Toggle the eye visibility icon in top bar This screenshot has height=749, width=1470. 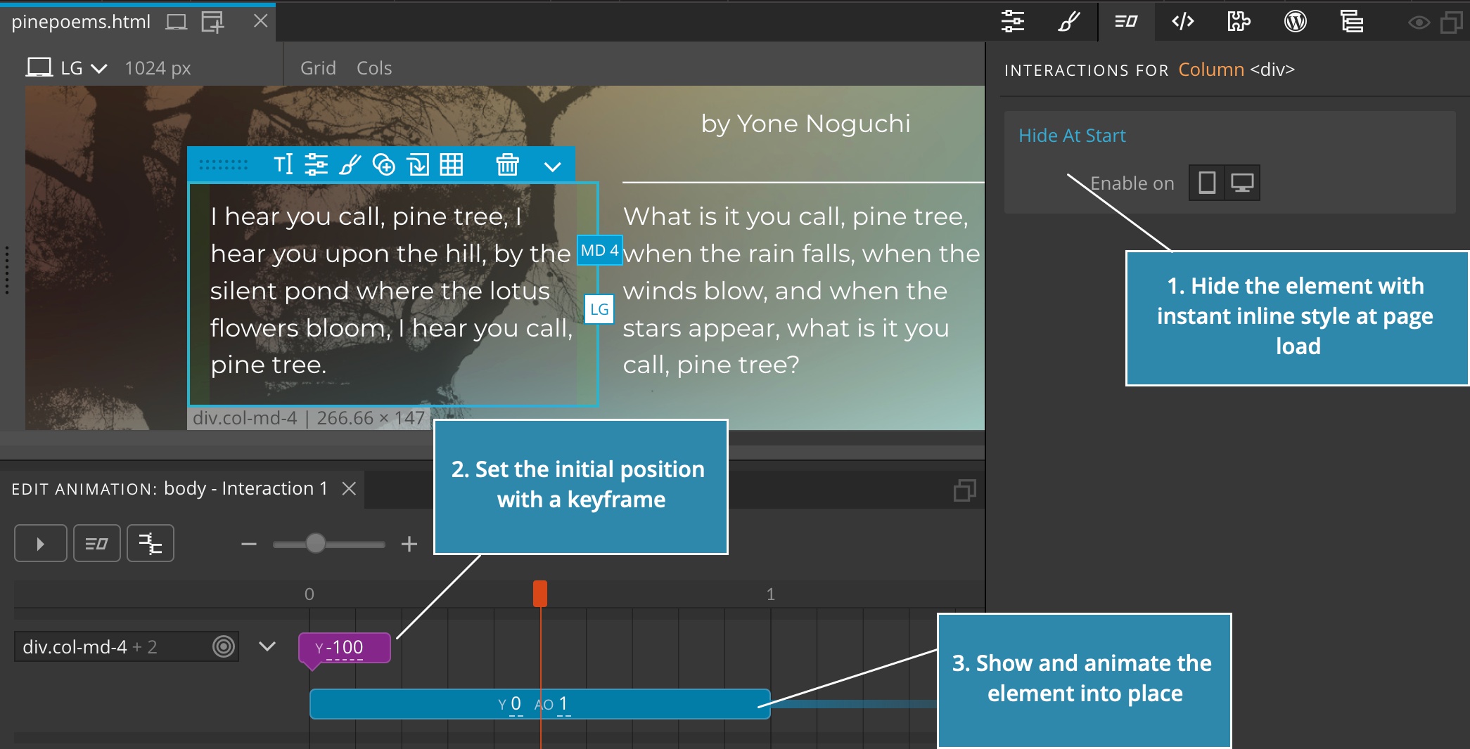[1418, 22]
